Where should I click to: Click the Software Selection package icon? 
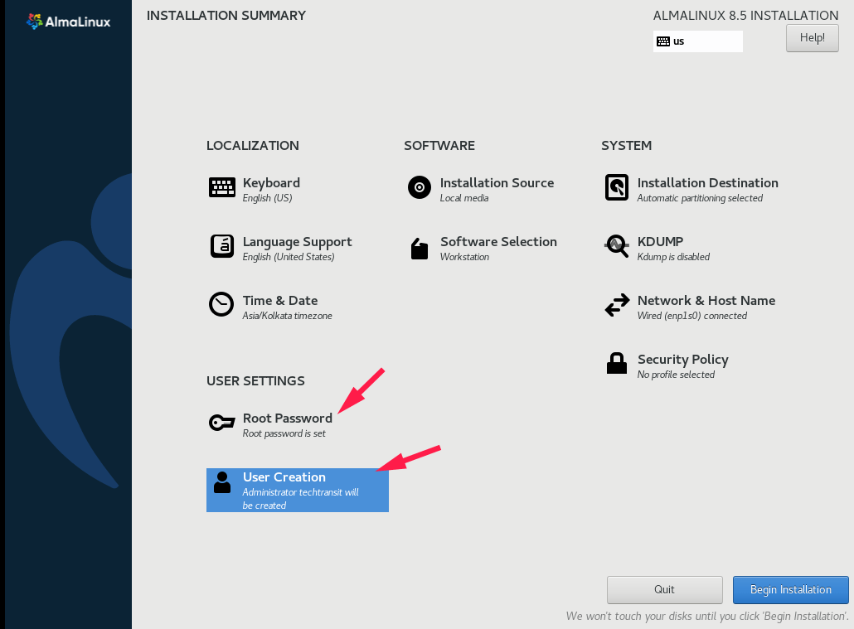coord(420,249)
